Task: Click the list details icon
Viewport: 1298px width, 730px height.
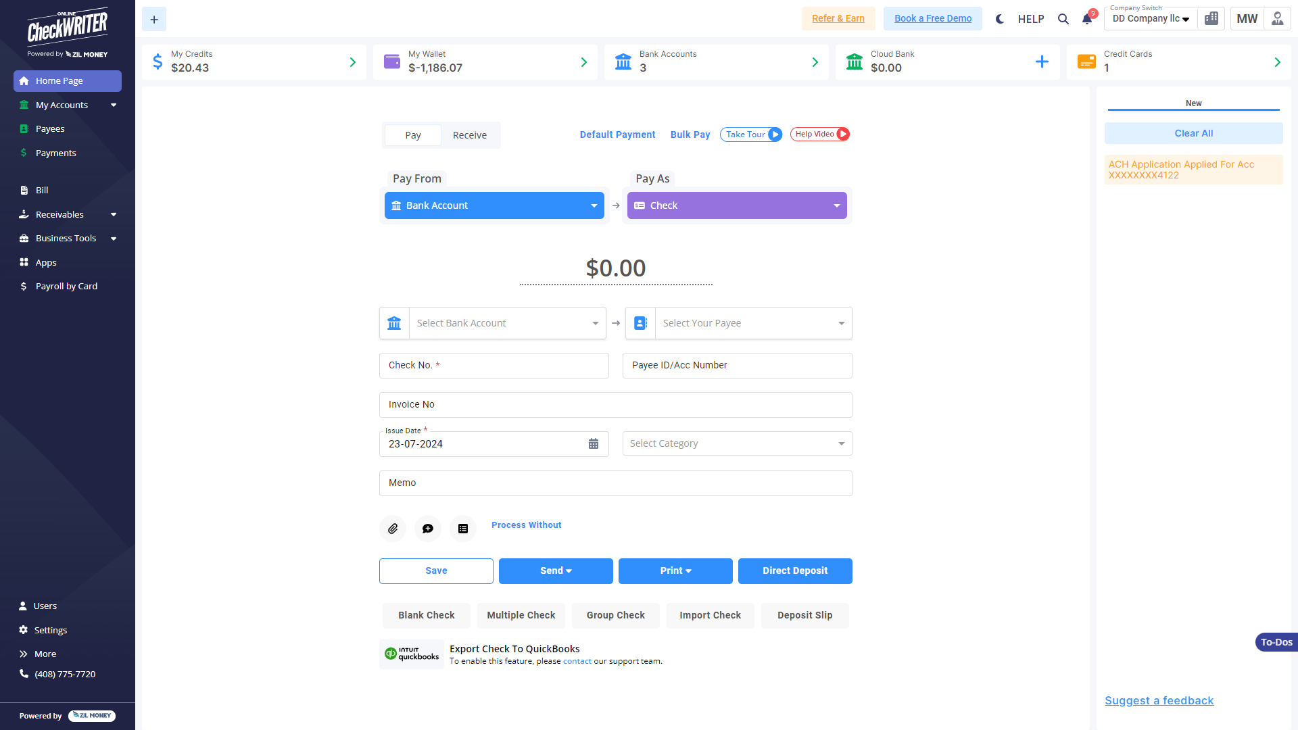Action: tap(463, 529)
